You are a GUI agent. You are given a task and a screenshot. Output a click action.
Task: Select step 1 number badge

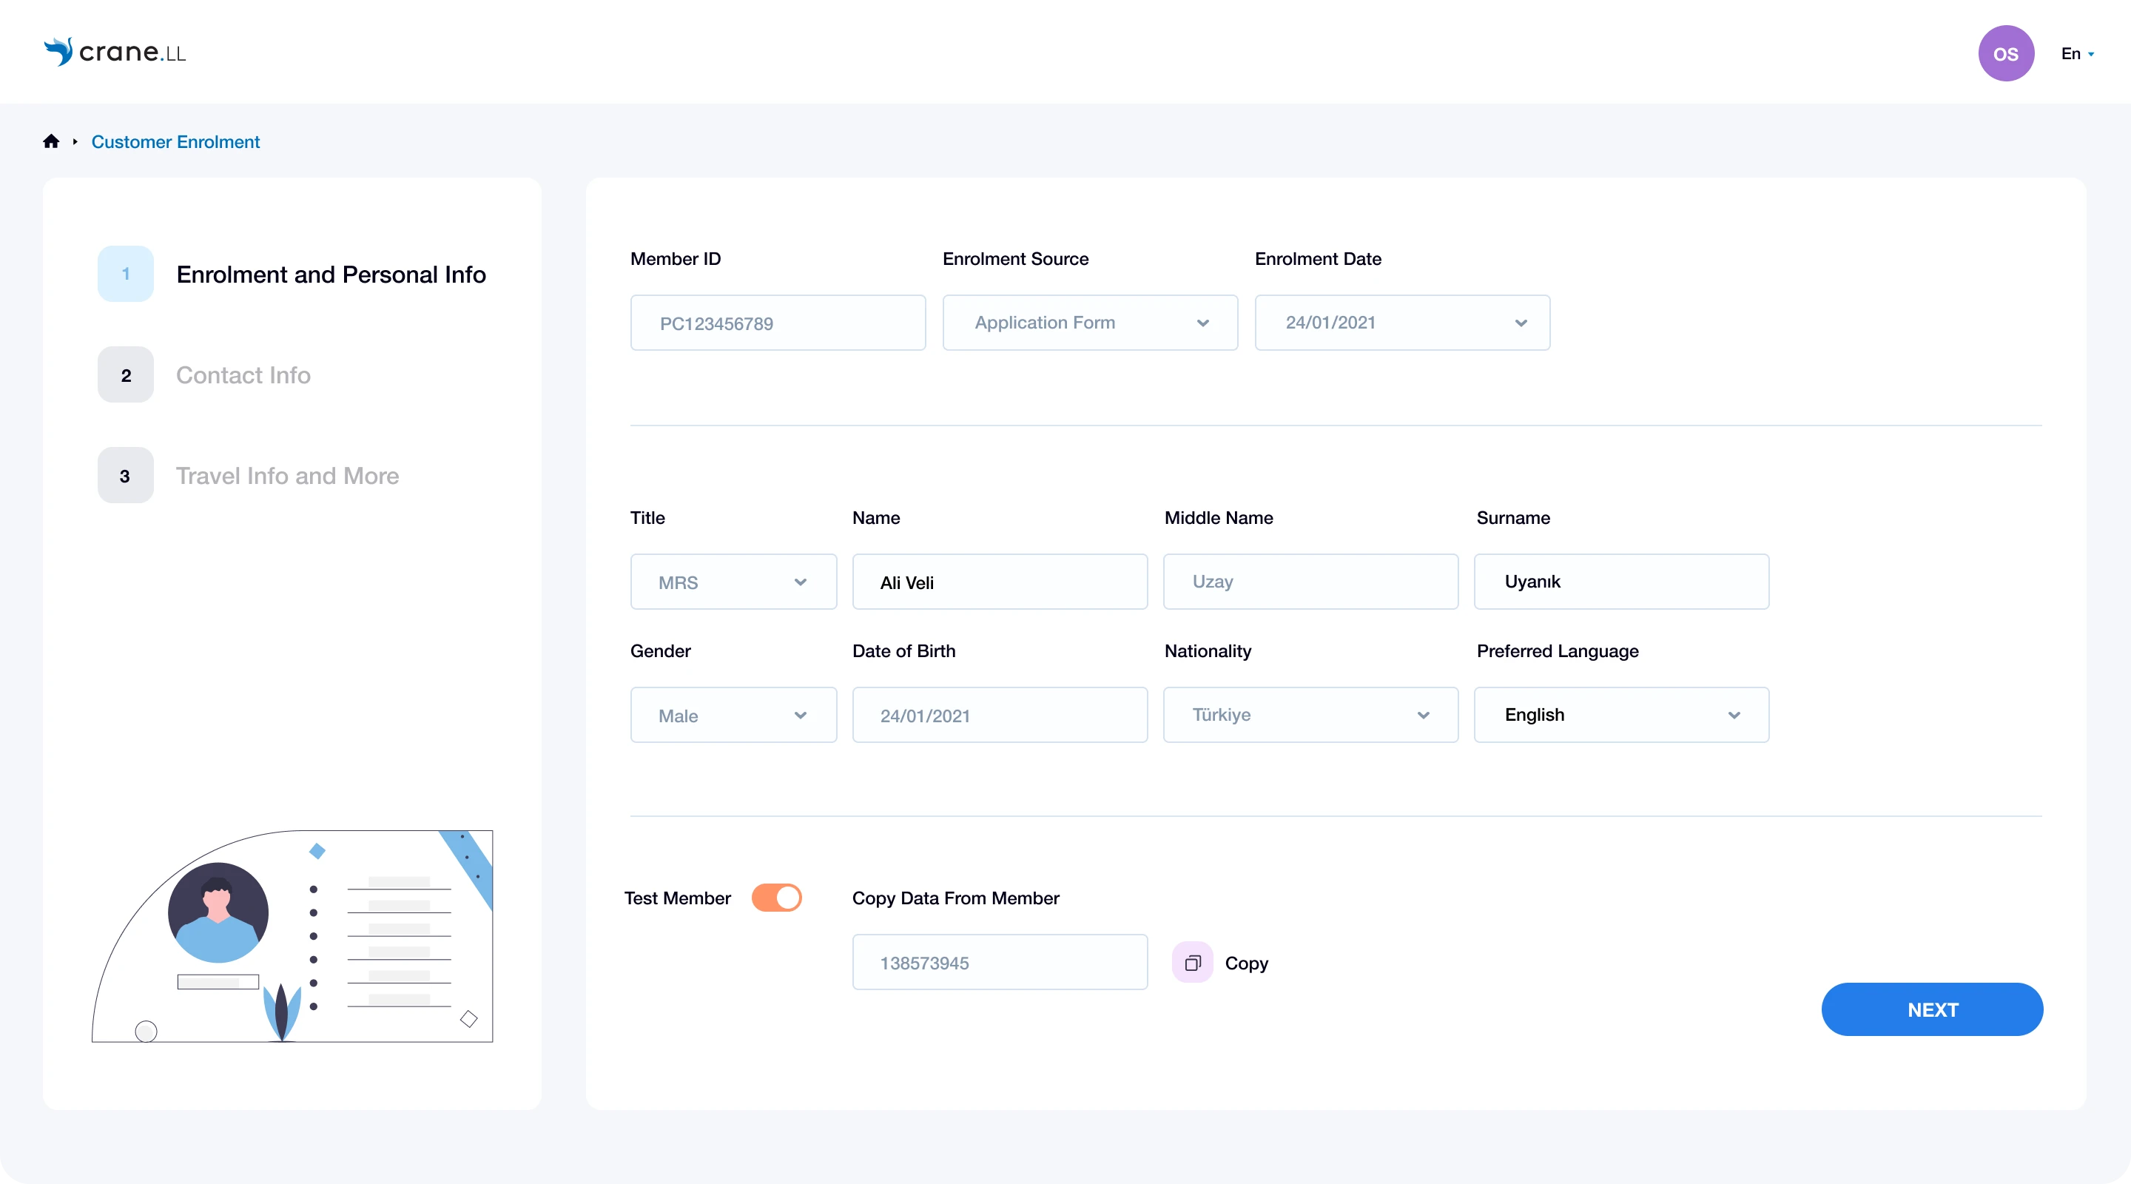126,274
